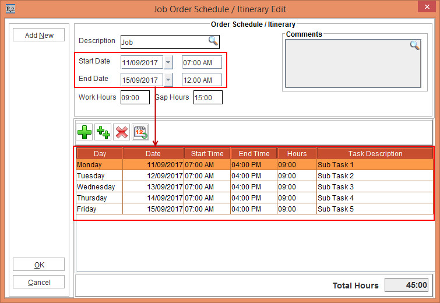440x303 pixels.
Task: Click the double green plus add multiple icon
Action: pos(103,132)
